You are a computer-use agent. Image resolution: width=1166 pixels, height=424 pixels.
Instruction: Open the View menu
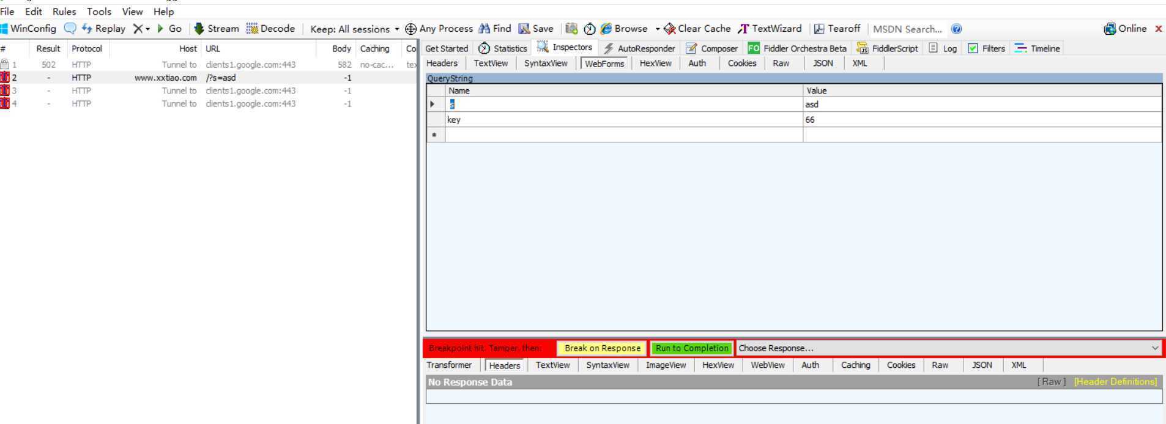(132, 12)
